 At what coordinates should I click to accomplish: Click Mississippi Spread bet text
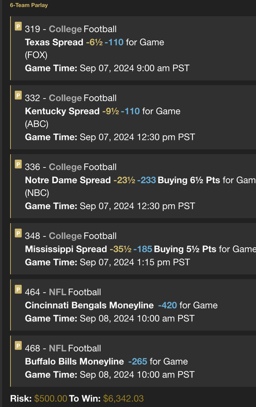click(x=66, y=249)
